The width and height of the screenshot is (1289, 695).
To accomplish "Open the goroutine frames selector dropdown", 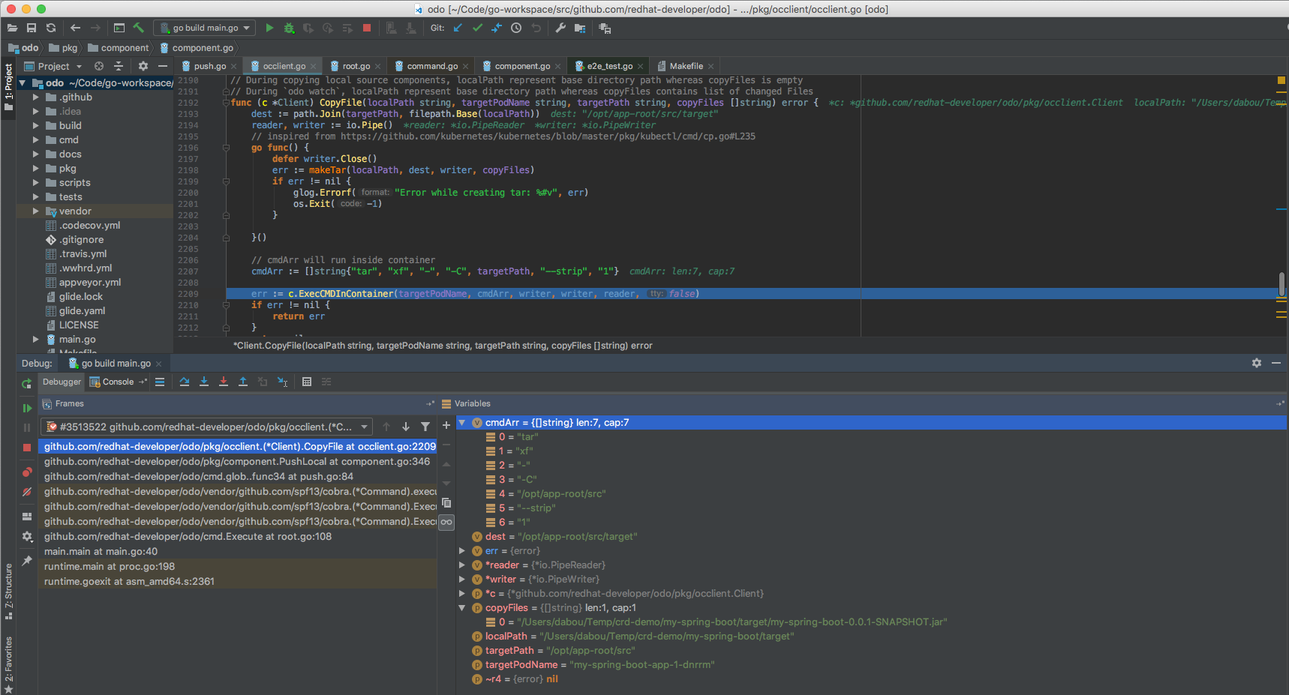I will click(206, 427).
